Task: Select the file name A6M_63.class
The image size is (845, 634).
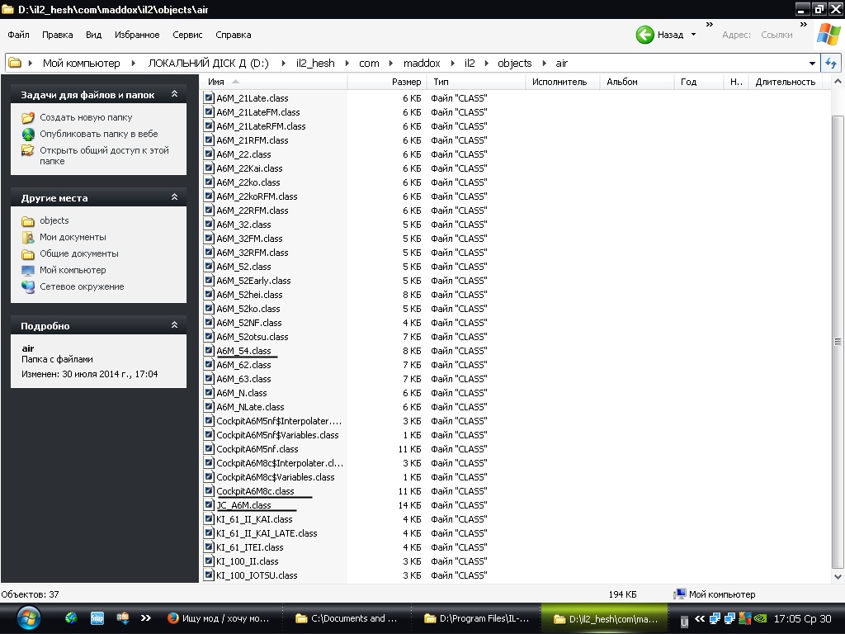Action: click(243, 379)
